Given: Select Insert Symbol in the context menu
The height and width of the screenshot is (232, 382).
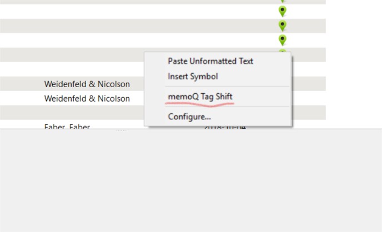Looking at the screenshot, I should pyautogui.click(x=193, y=77).
